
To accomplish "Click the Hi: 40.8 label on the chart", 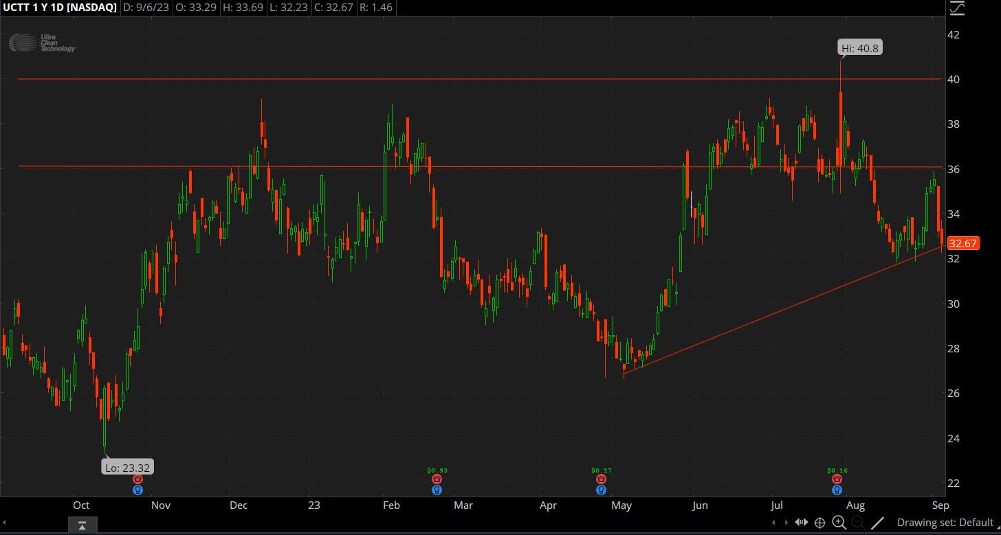I will click(859, 48).
